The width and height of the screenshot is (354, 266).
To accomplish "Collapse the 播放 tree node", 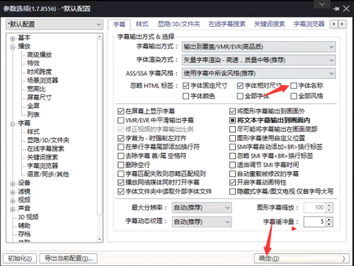I will click(13, 47).
